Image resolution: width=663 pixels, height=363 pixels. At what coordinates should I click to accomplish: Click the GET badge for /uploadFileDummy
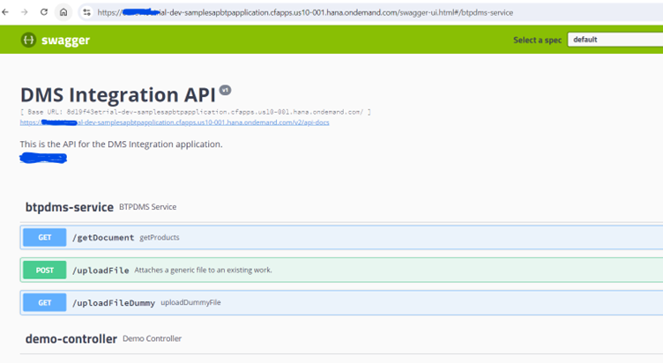[x=44, y=302]
